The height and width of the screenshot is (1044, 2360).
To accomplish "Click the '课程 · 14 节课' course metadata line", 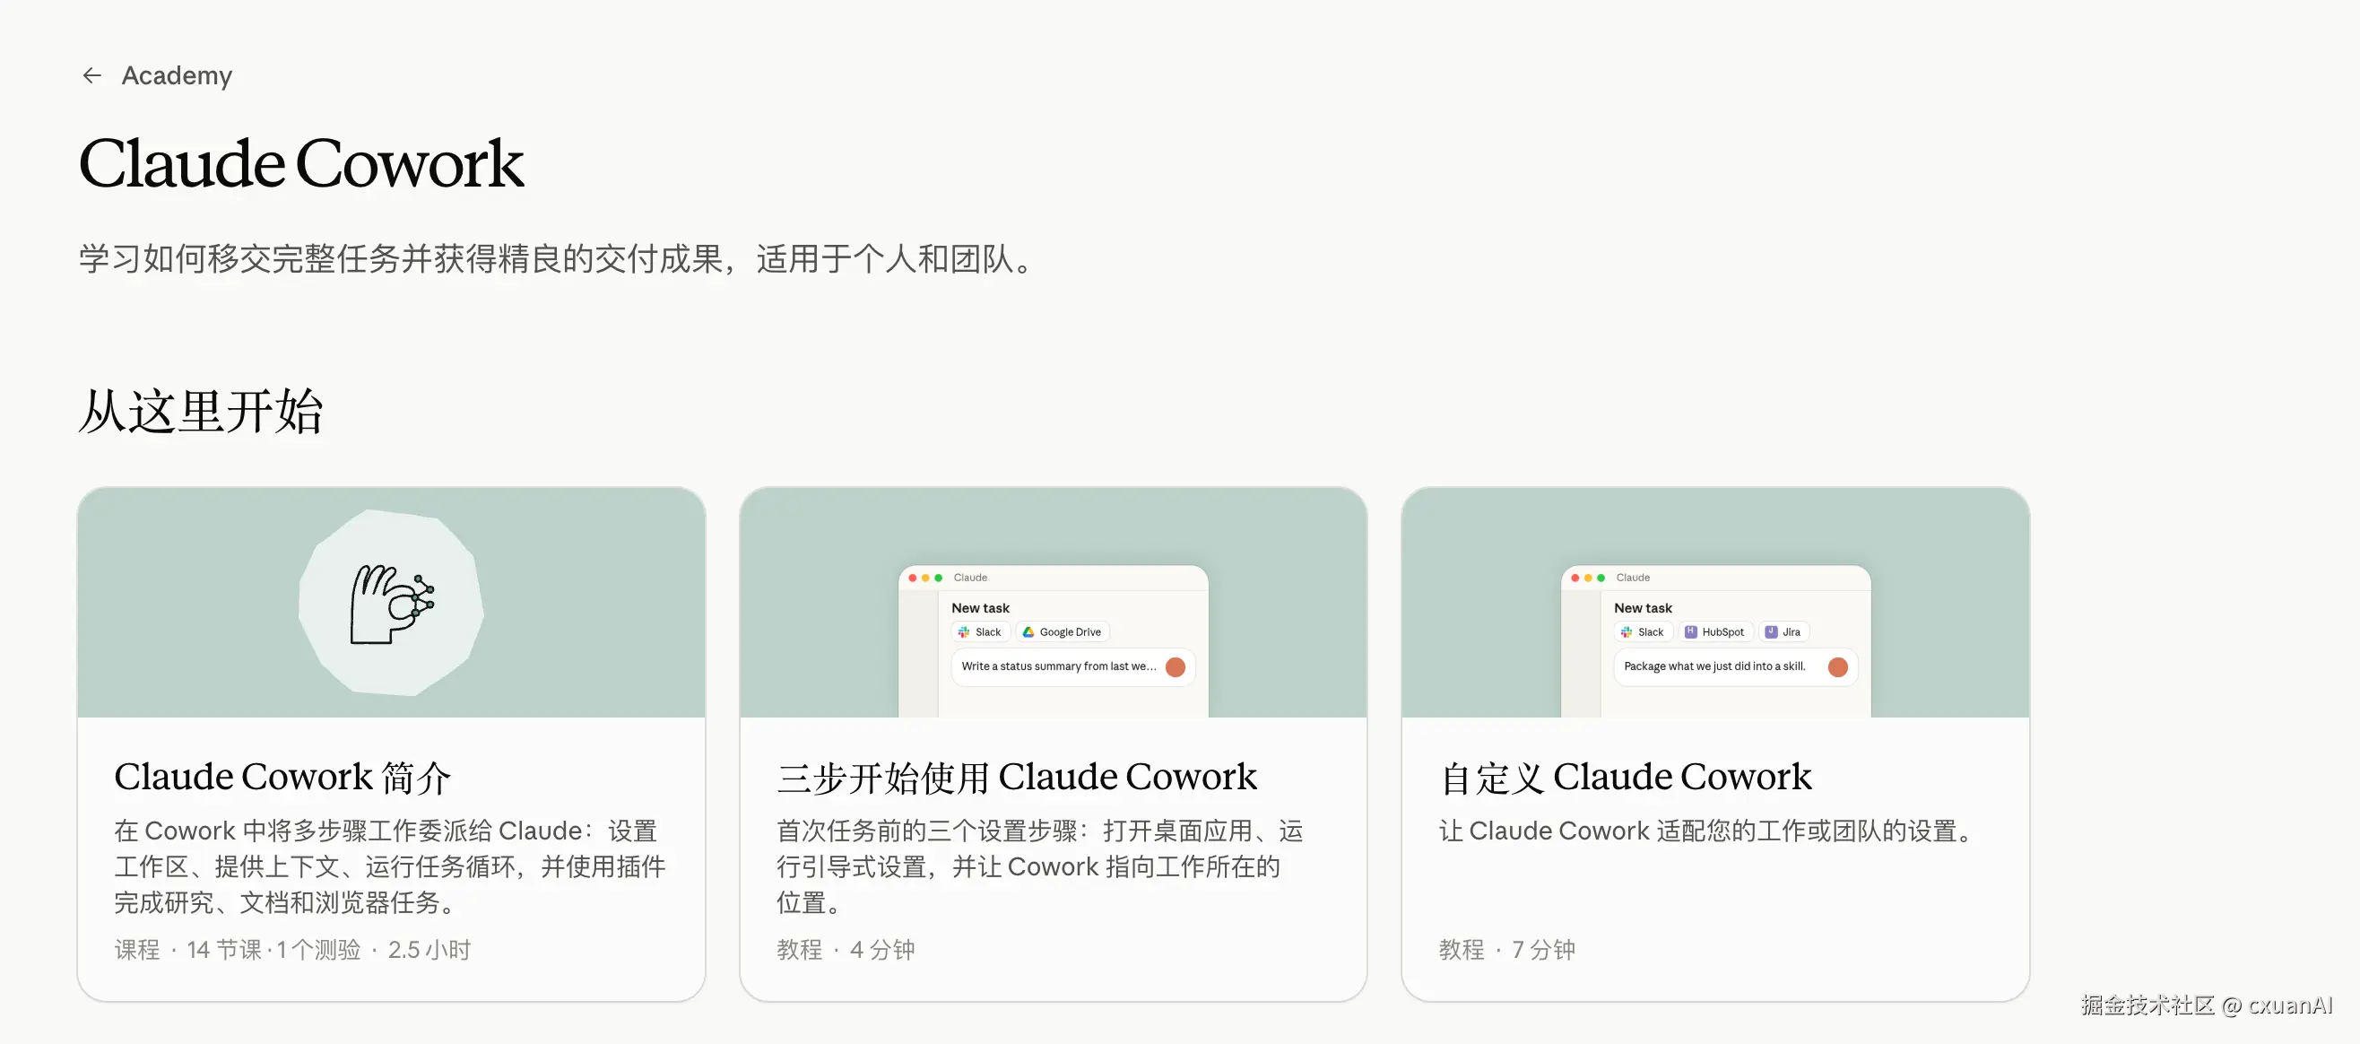I will [292, 950].
